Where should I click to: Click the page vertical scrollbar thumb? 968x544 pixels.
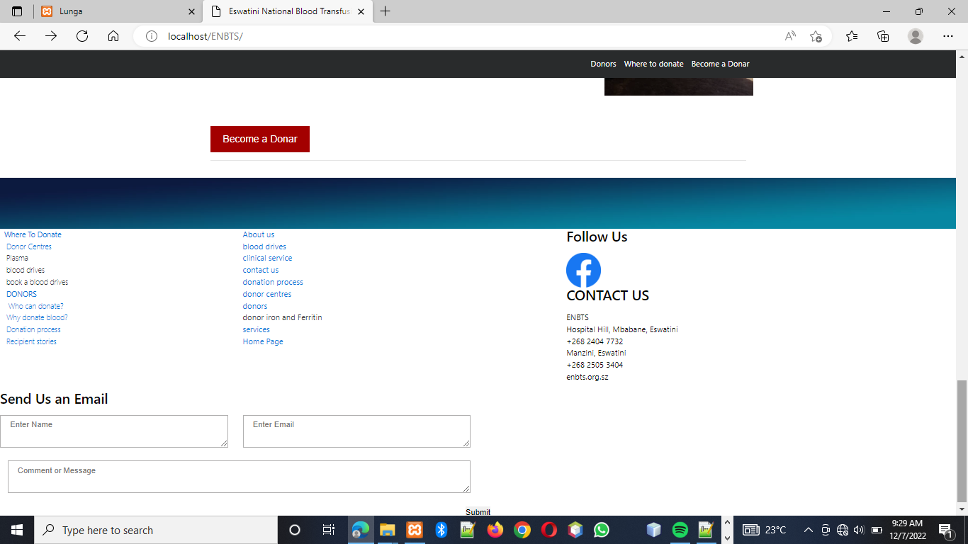[x=962, y=439]
